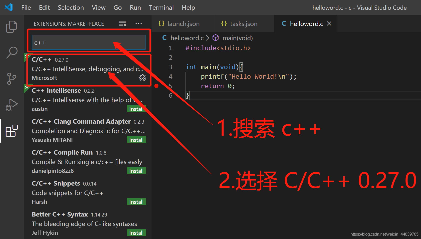421x239 pixels.
Task: Switch to the launch.json tab
Action: (183, 23)
